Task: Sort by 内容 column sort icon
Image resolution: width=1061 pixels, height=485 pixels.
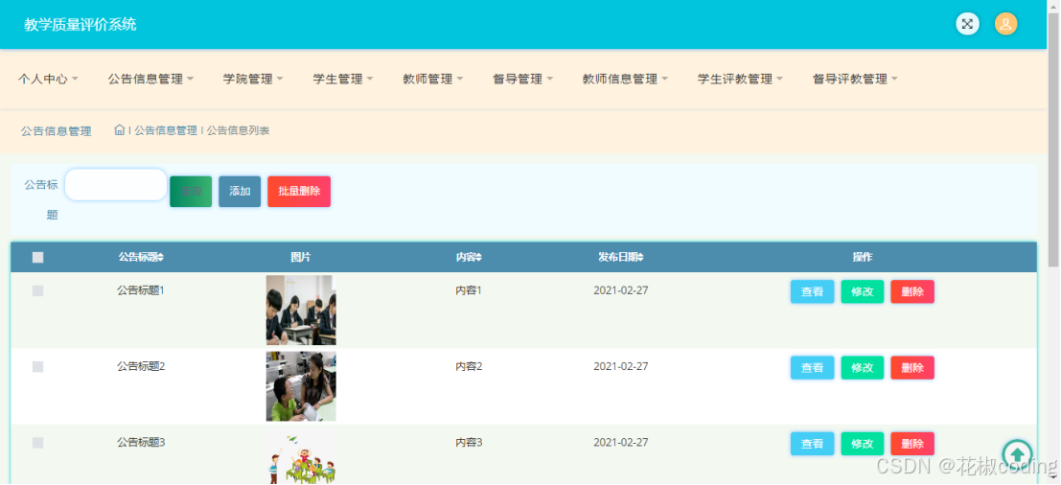Action: click(x=478, y=258)
